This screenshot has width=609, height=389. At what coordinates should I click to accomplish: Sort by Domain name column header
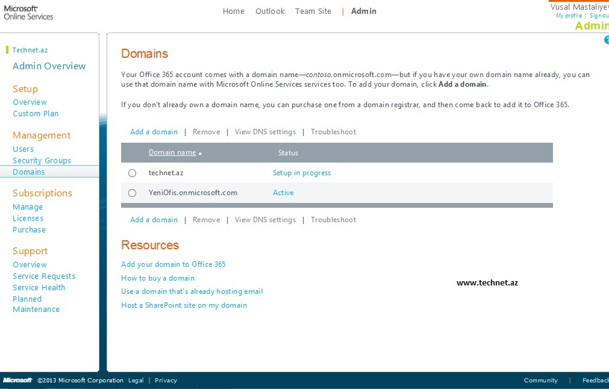point(172,153)
